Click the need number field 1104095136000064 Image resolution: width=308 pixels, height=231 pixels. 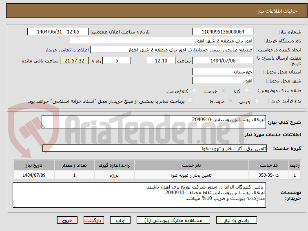(x=223, y=32)
